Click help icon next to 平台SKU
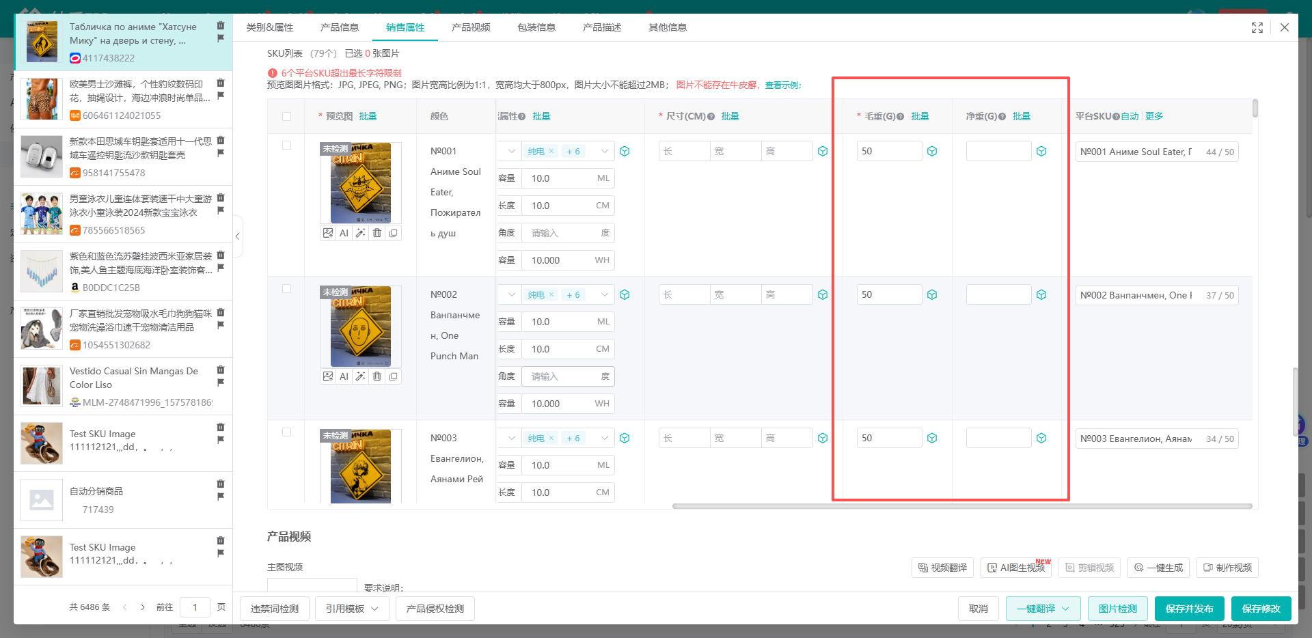 [x=1116, y=117]
